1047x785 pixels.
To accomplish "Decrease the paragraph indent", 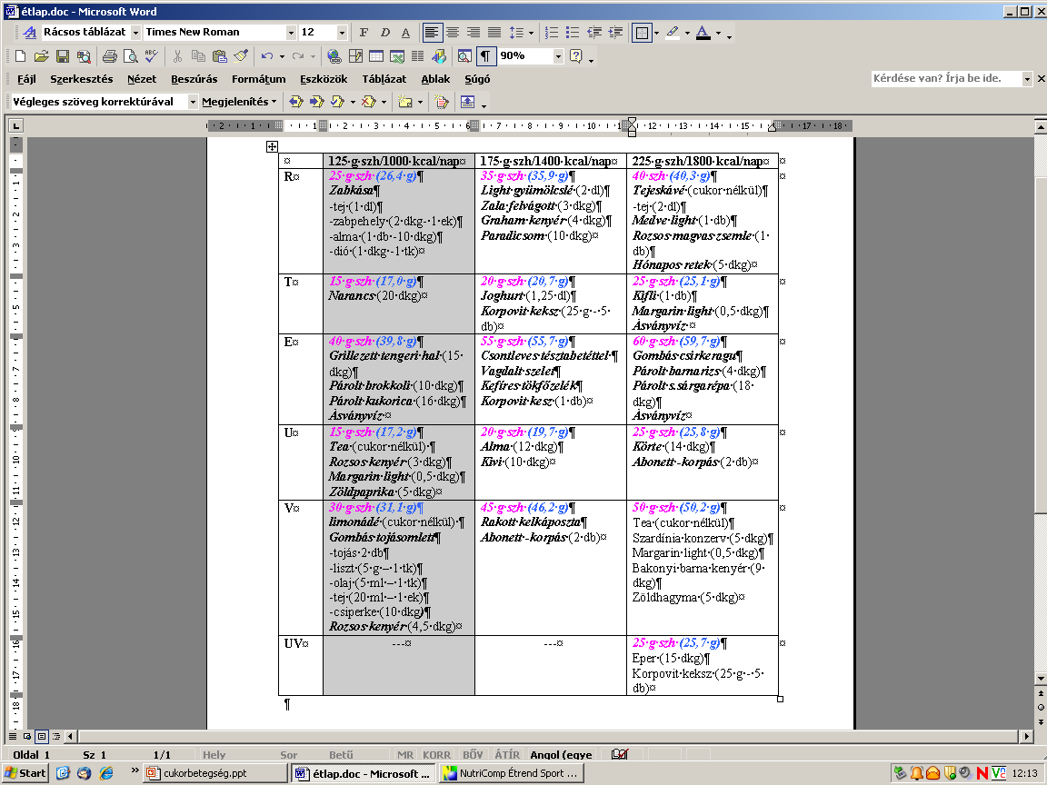I will tap(593, 32).
